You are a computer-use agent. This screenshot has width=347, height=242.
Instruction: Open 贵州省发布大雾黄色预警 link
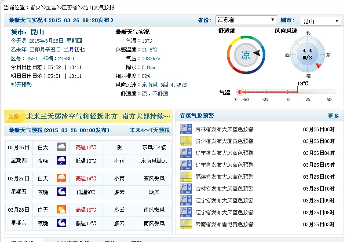(x=224, y=141)
